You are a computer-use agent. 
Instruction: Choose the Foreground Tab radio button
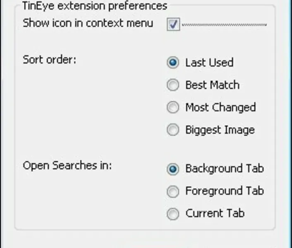173,191
